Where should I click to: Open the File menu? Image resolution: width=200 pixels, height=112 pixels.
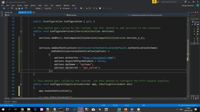tap(2, 5)
